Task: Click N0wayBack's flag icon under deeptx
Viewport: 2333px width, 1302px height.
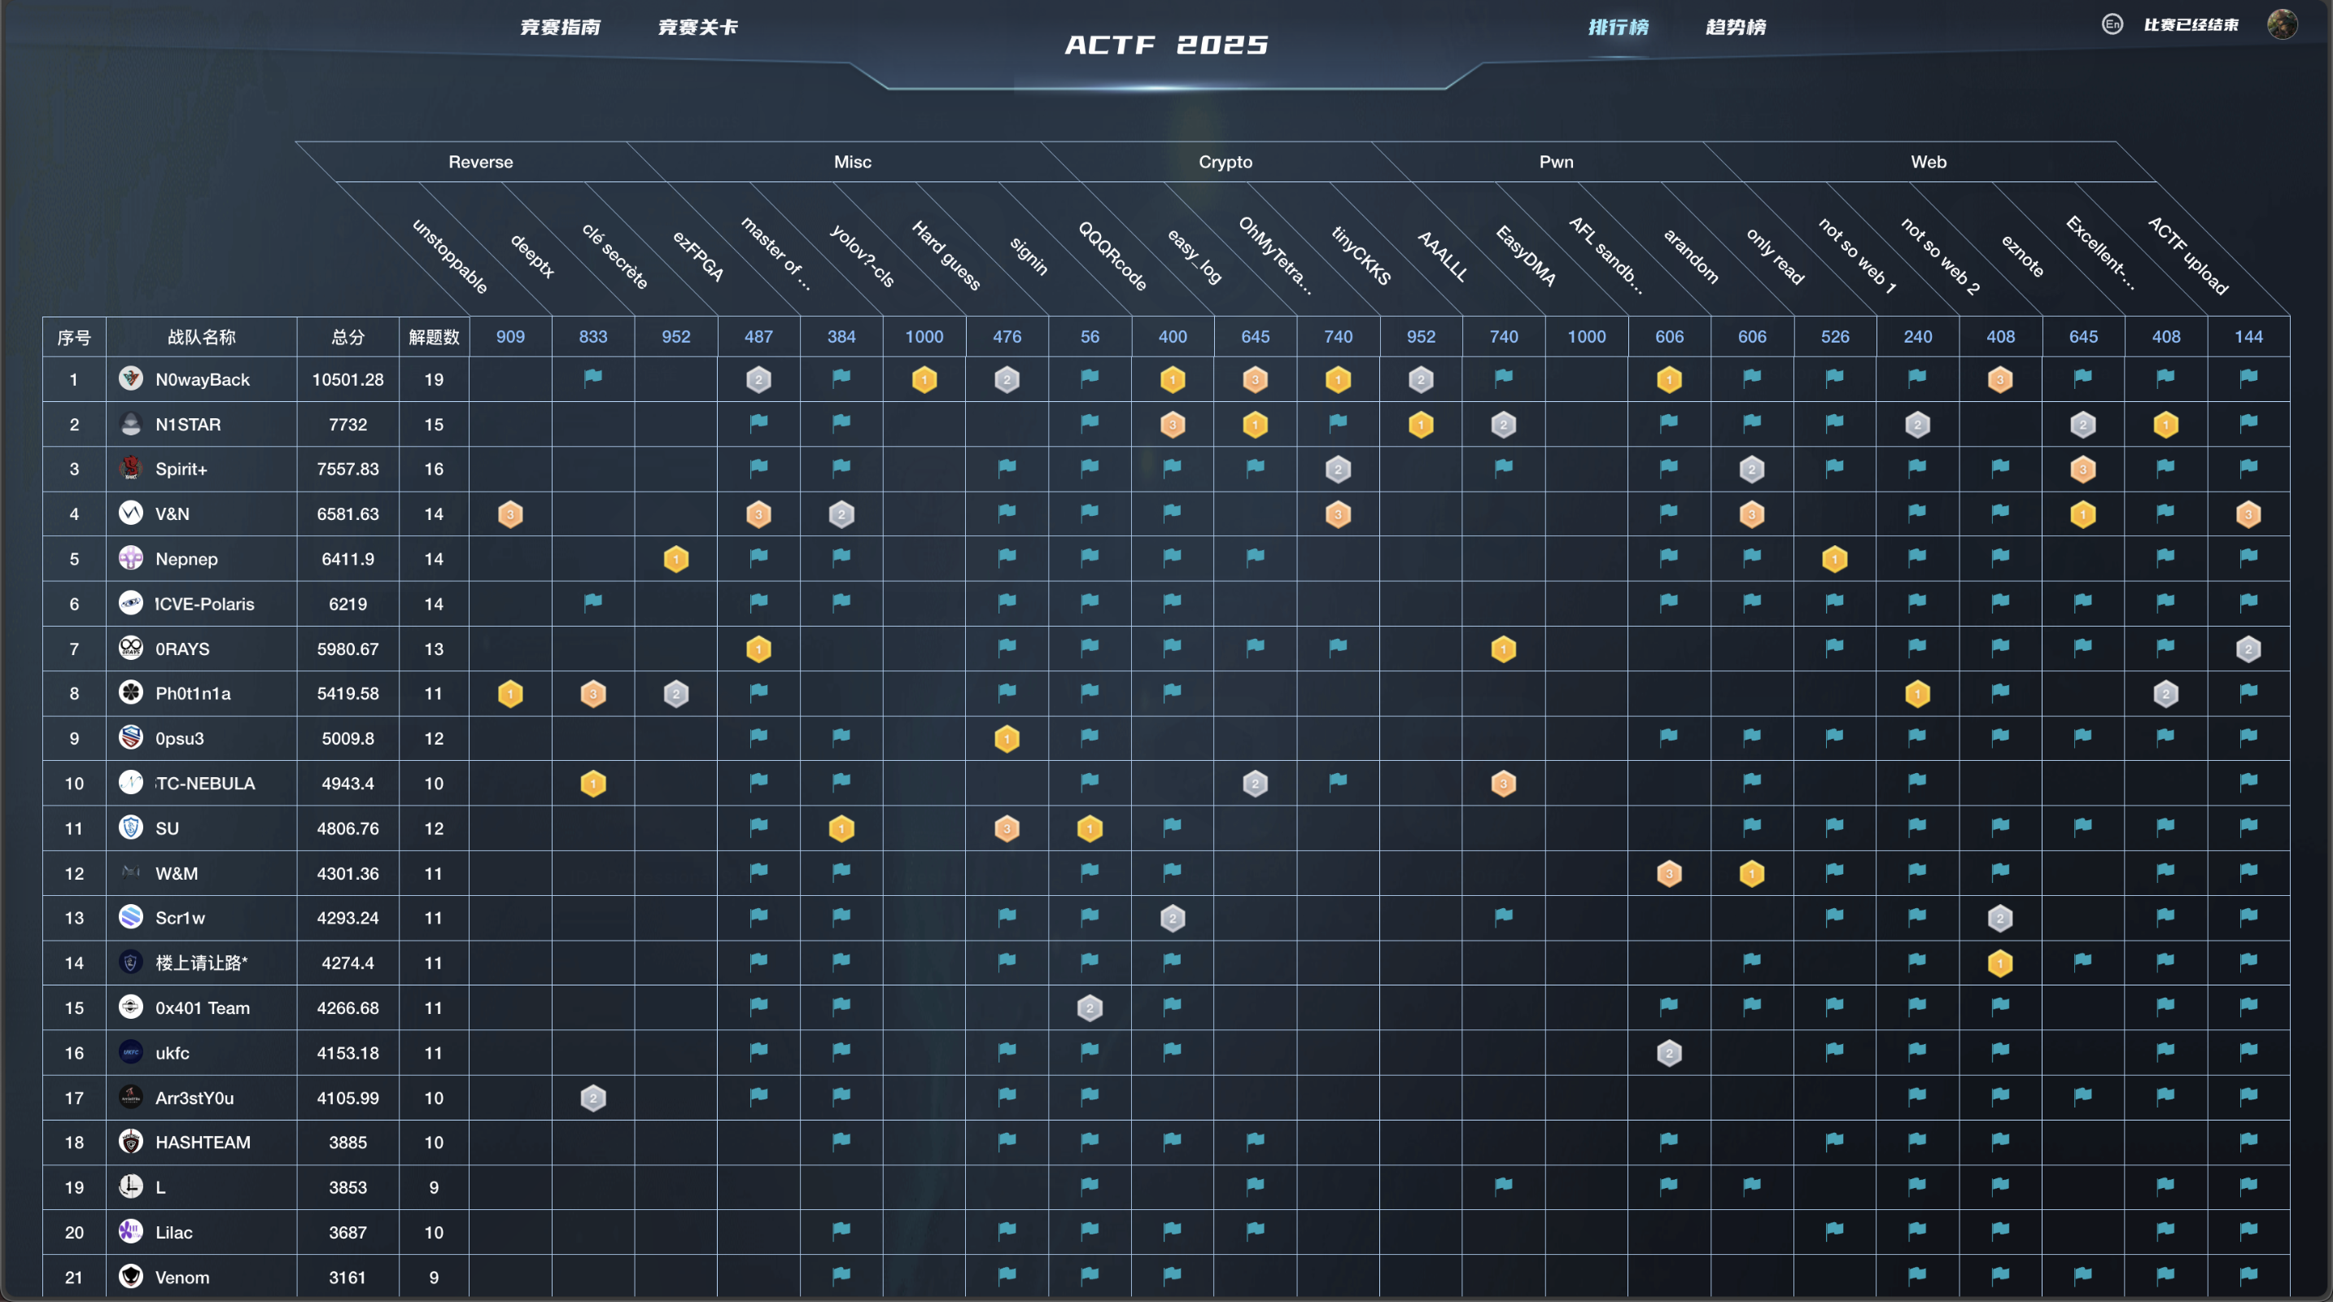Action: click(x=593, y=378)
